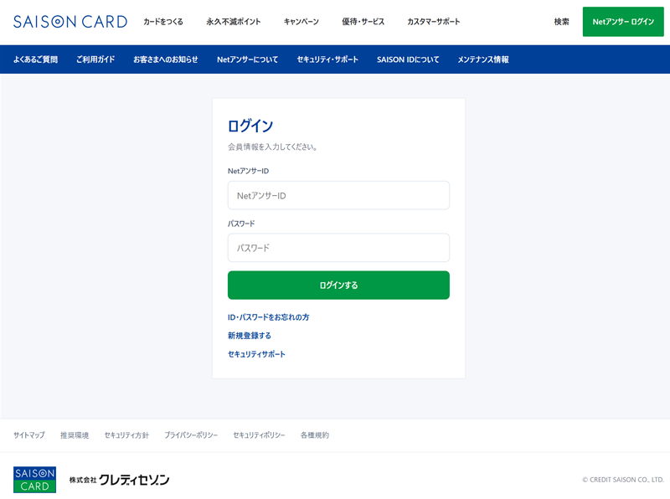Focus the NetアンサーID input field
The height and width of the screenshot is (499, 670).
[338, 195]
